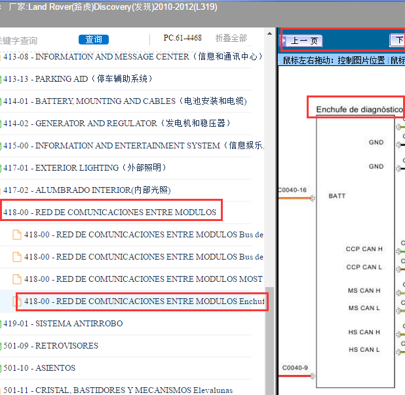This screenshot has height=395, width=405.
Task: Expand 414-01 BATTERY, MOUNTING AND CABLES
Action: point(125,101)
